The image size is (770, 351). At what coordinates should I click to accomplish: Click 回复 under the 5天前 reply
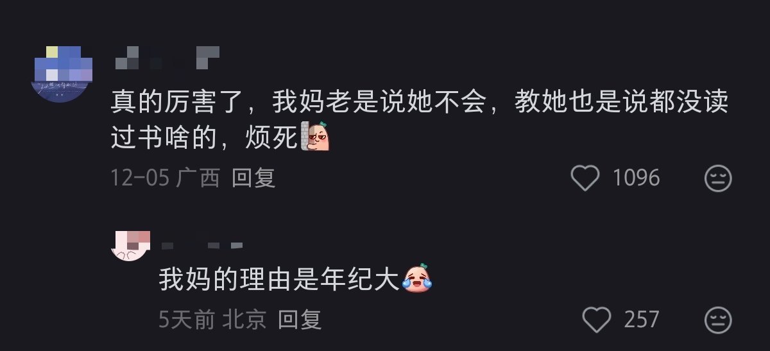(300, 319)
